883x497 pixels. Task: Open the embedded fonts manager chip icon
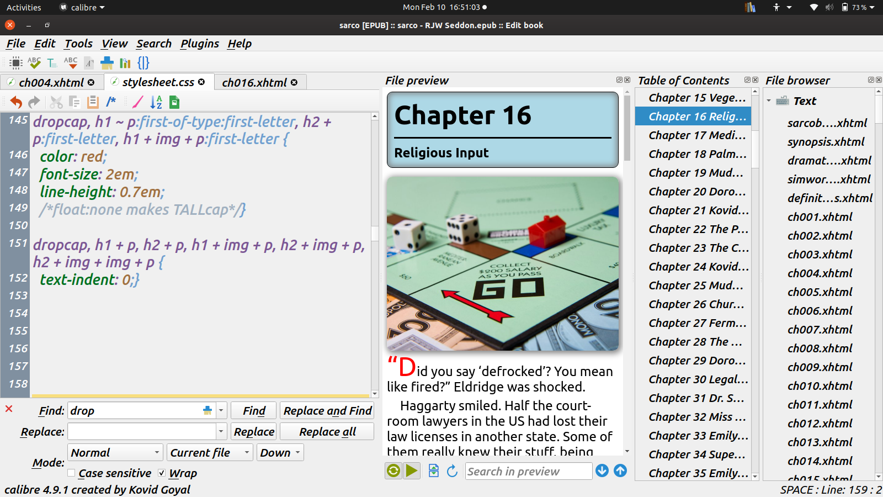coord(16,62)
